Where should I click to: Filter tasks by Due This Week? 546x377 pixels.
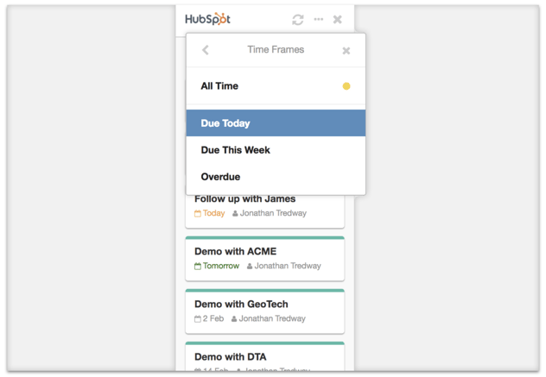click(x=235, y=150)
